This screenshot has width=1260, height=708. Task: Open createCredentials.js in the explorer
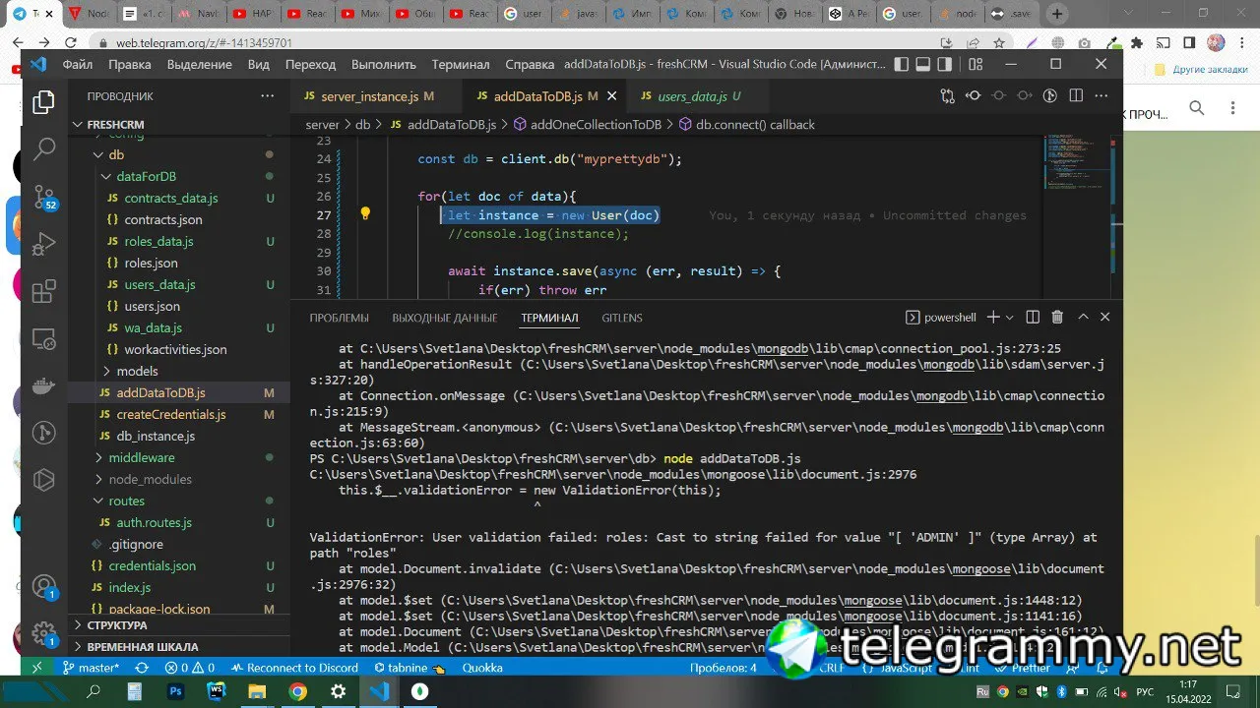(x=171, y=414)
